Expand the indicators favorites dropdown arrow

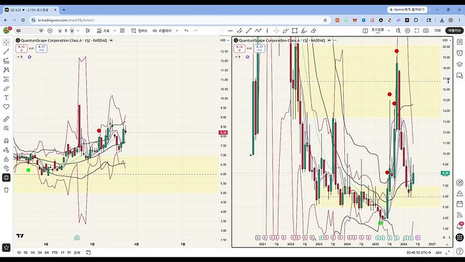115,31
